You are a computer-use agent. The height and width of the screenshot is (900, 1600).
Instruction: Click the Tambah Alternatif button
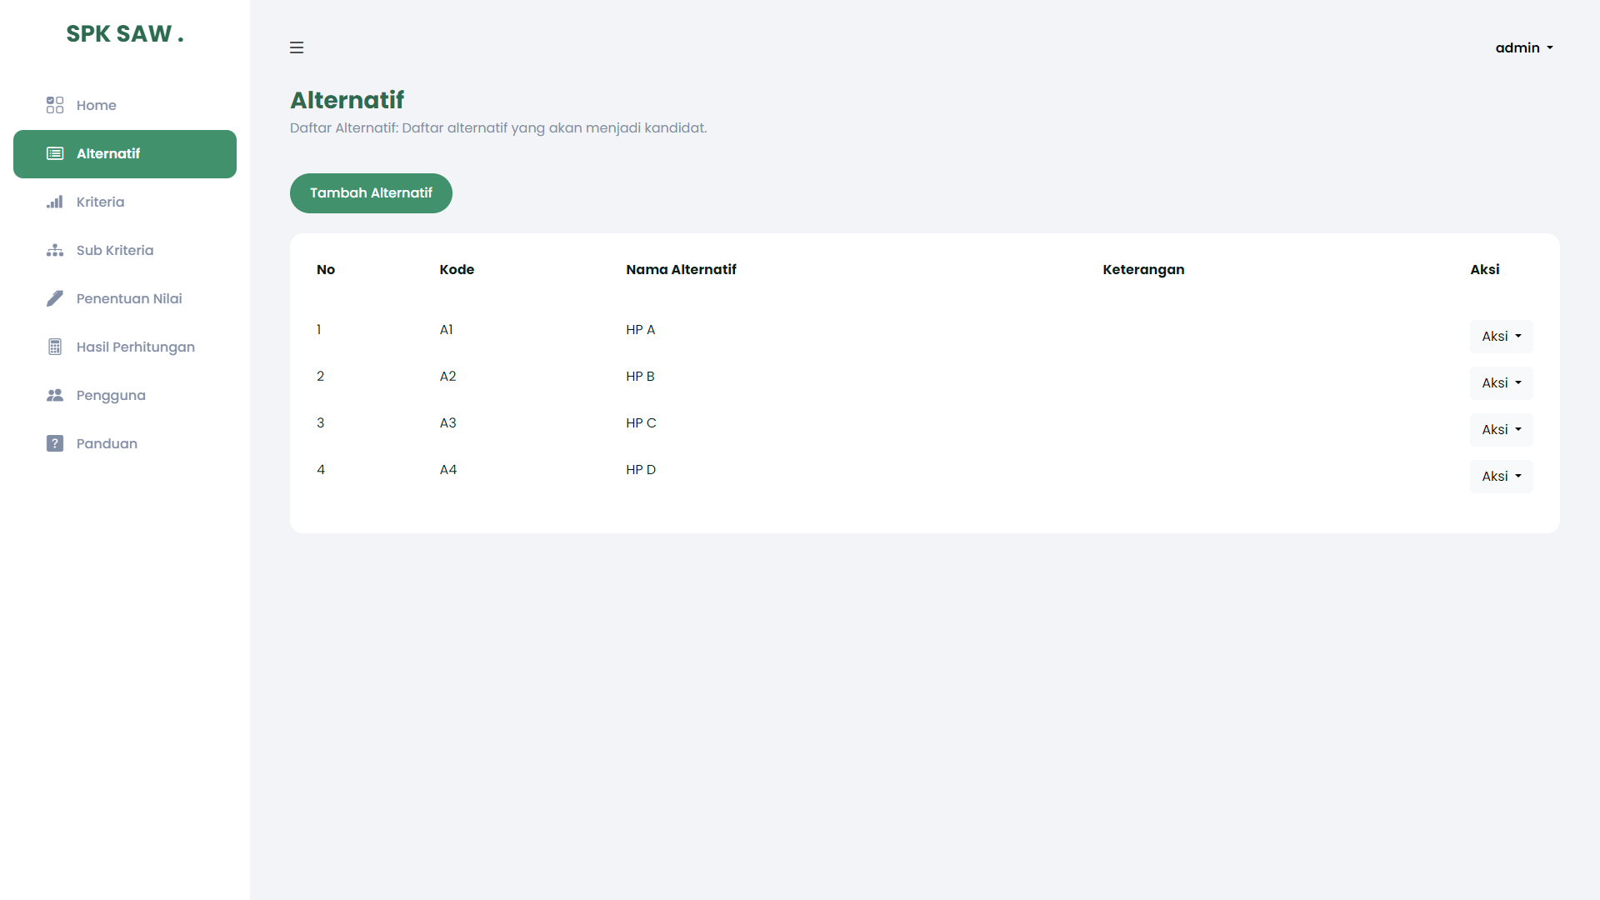pyautogui.click(x=371, y=193)
